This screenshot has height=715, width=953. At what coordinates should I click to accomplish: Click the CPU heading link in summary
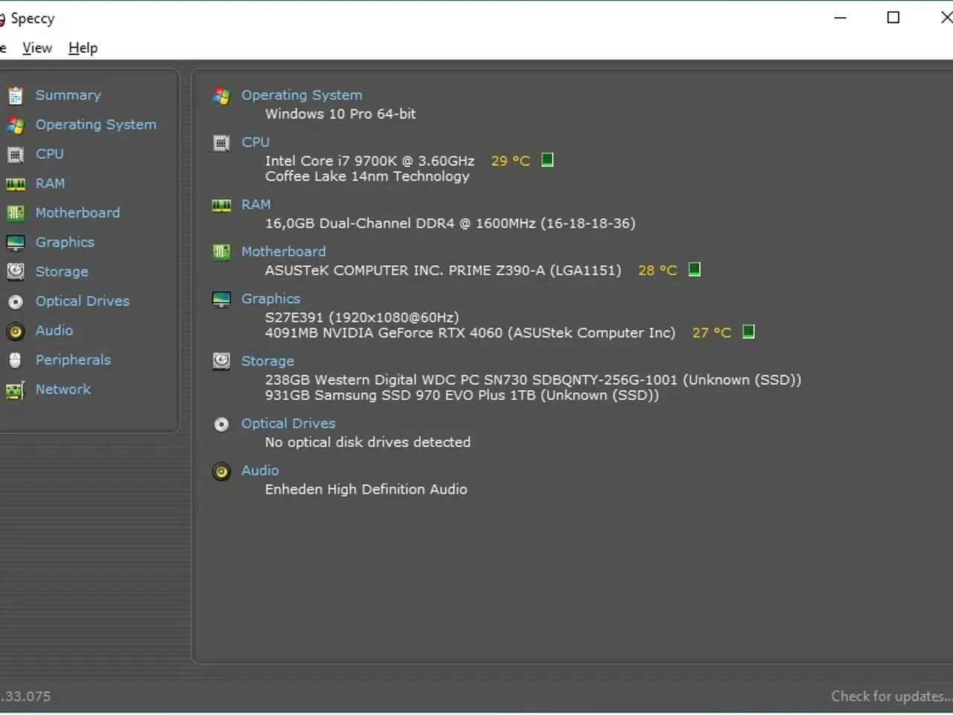point(255,142)
